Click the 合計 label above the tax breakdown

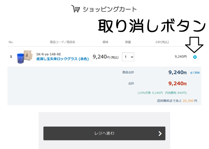131,83
